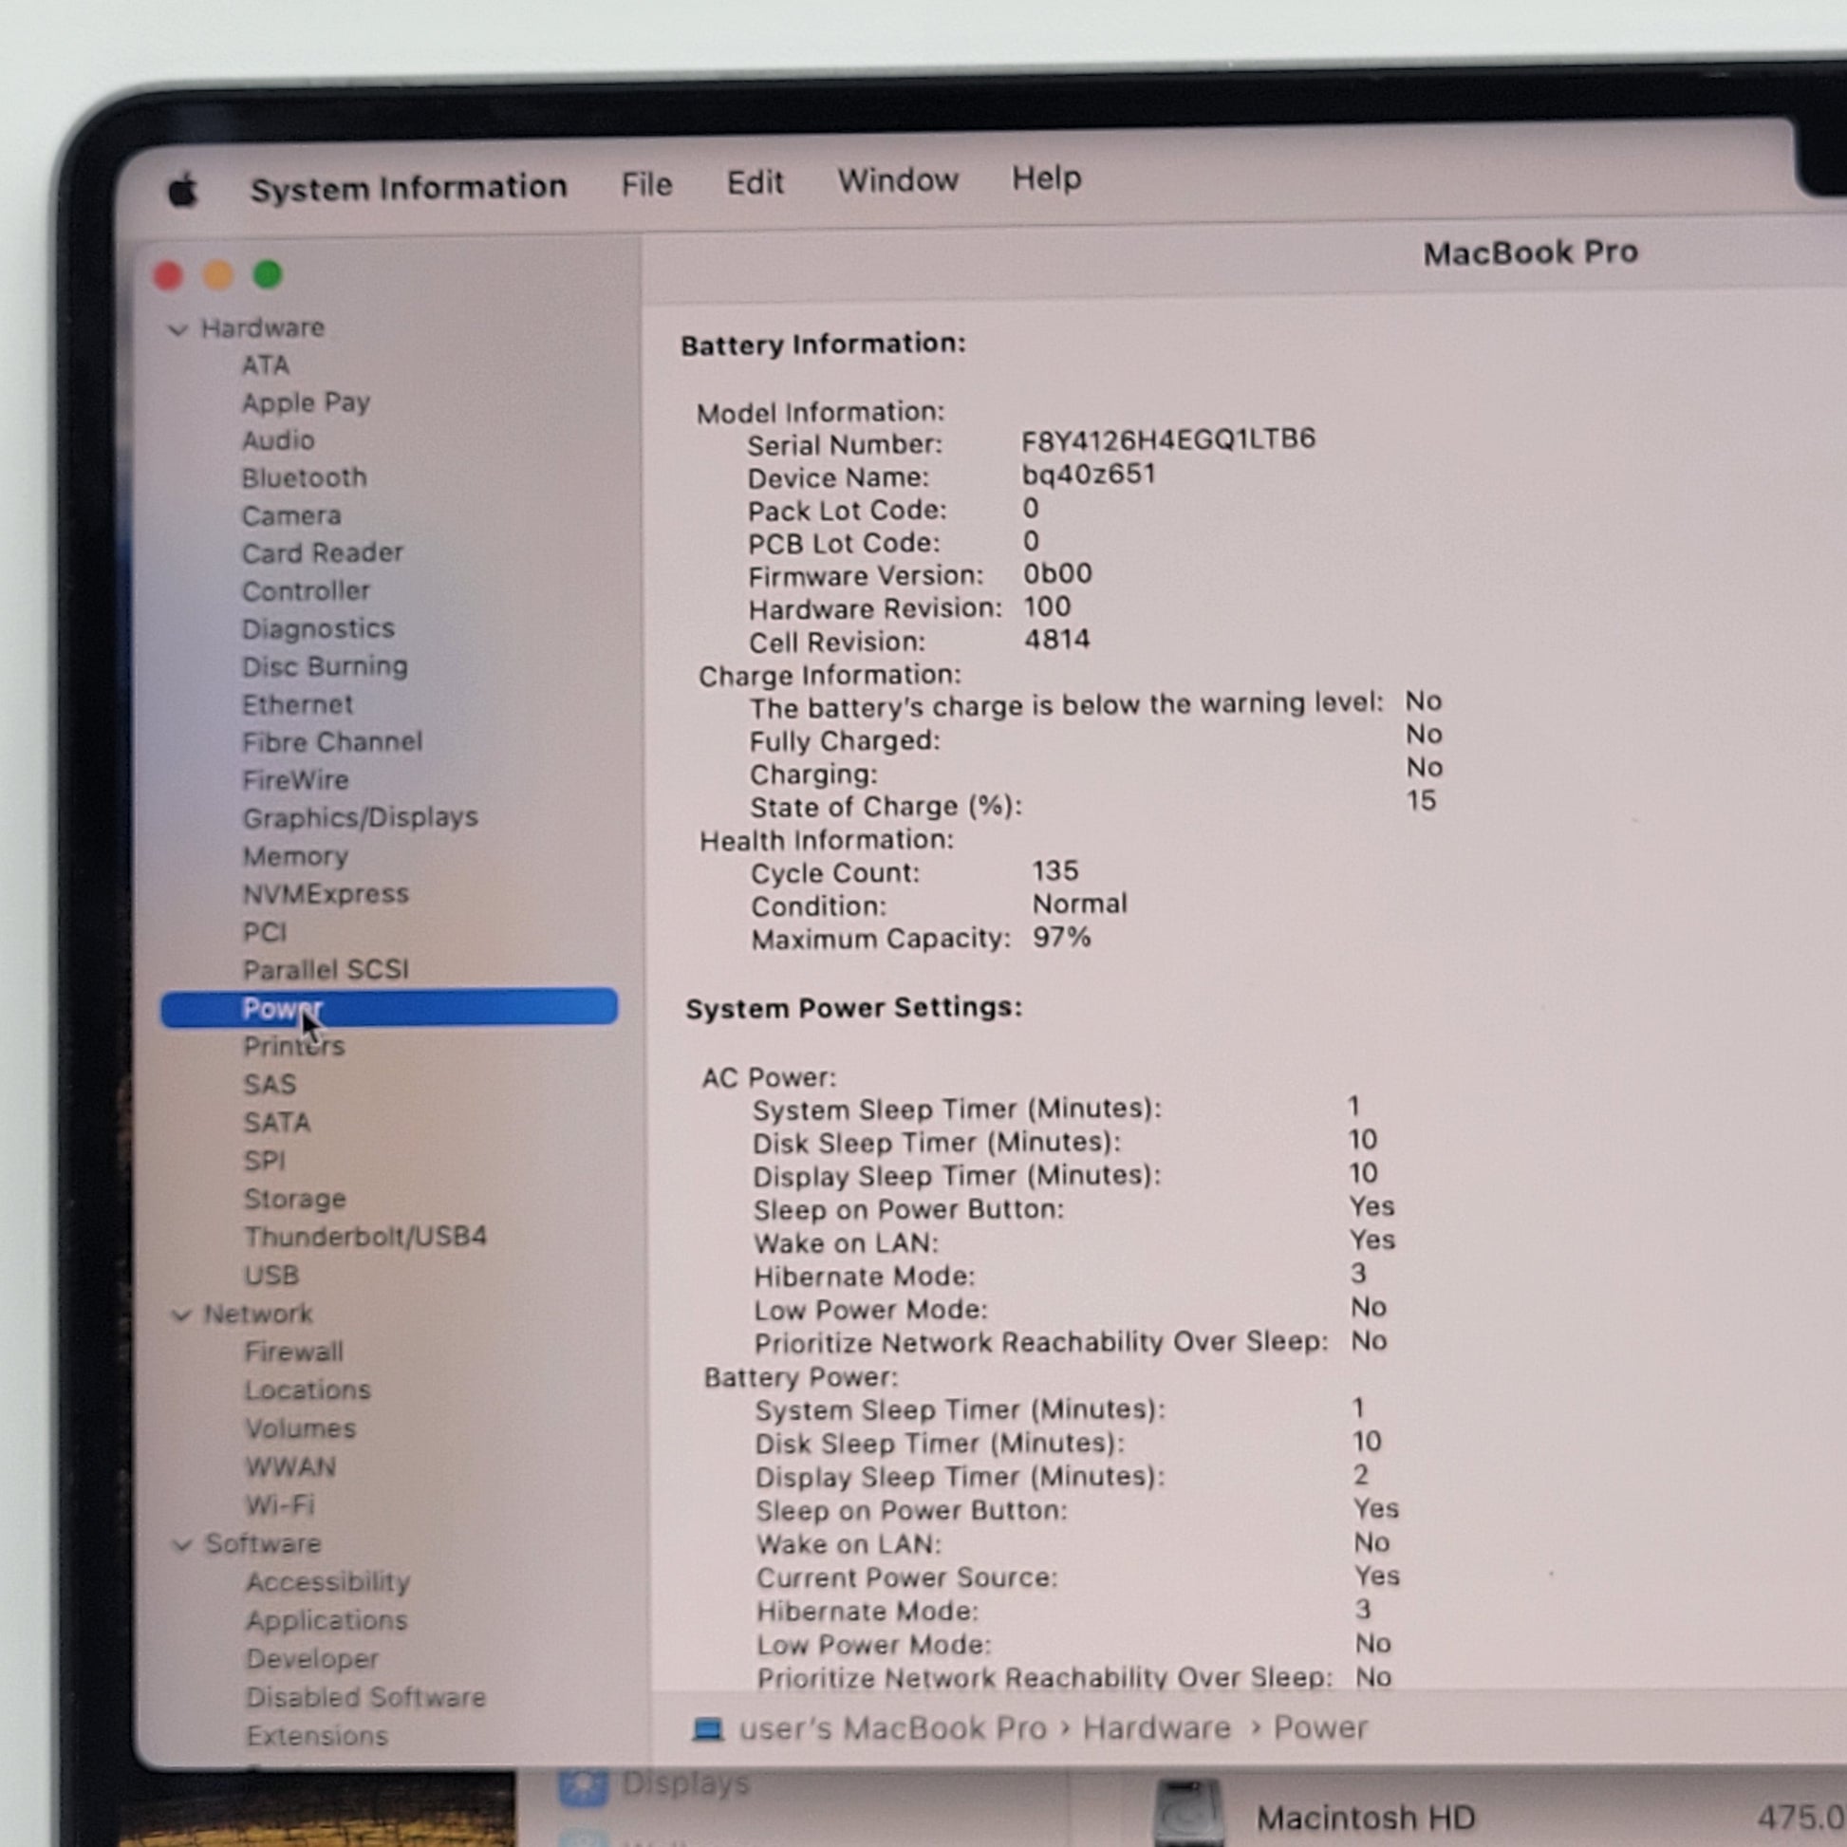Click the green full-screen window button
The height and width of the screenshot is (1847, 1847).
(268, 275)
